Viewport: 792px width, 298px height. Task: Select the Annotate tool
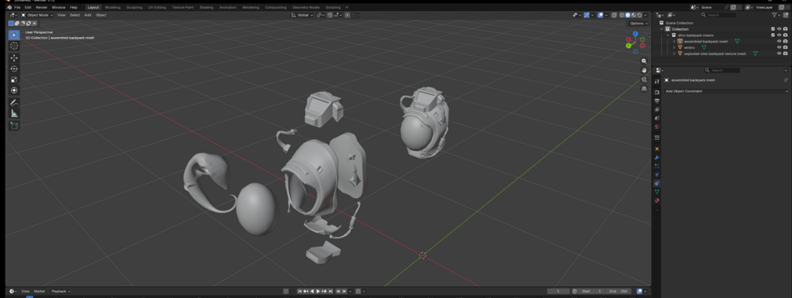tap(14, 102)
